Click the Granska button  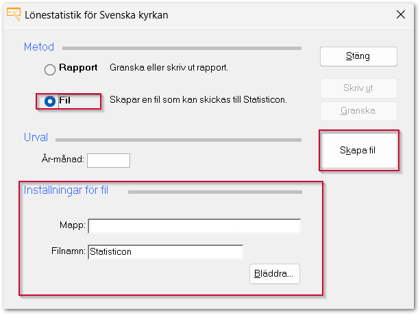358,111
